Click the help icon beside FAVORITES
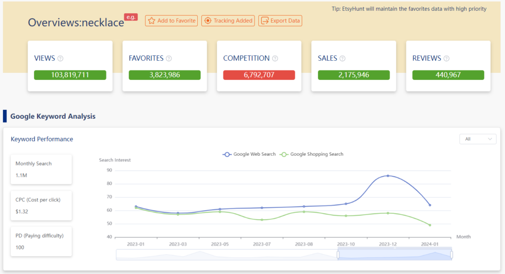The width and height of the screenshot is (505, 274). click(x=169, y=59)
